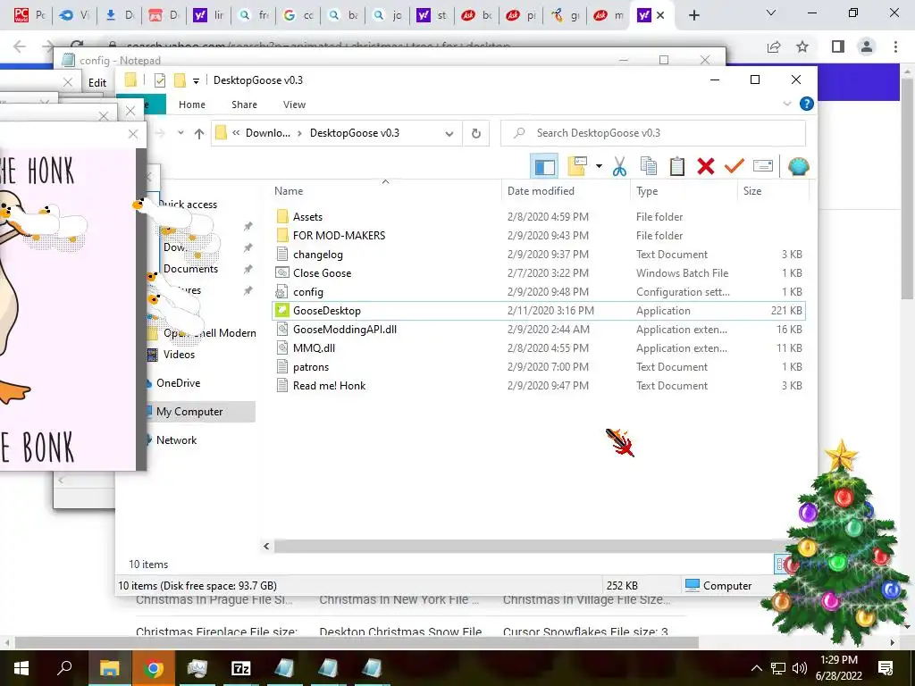Open OneDrive in the navigation pane
The height and width of the screenshot is (686, 915).
point(178,382)
